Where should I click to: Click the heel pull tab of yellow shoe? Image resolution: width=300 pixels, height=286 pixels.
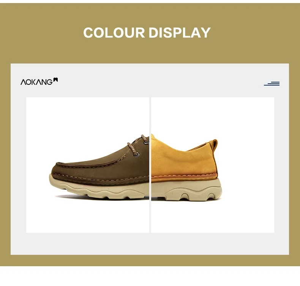[214, 146]
